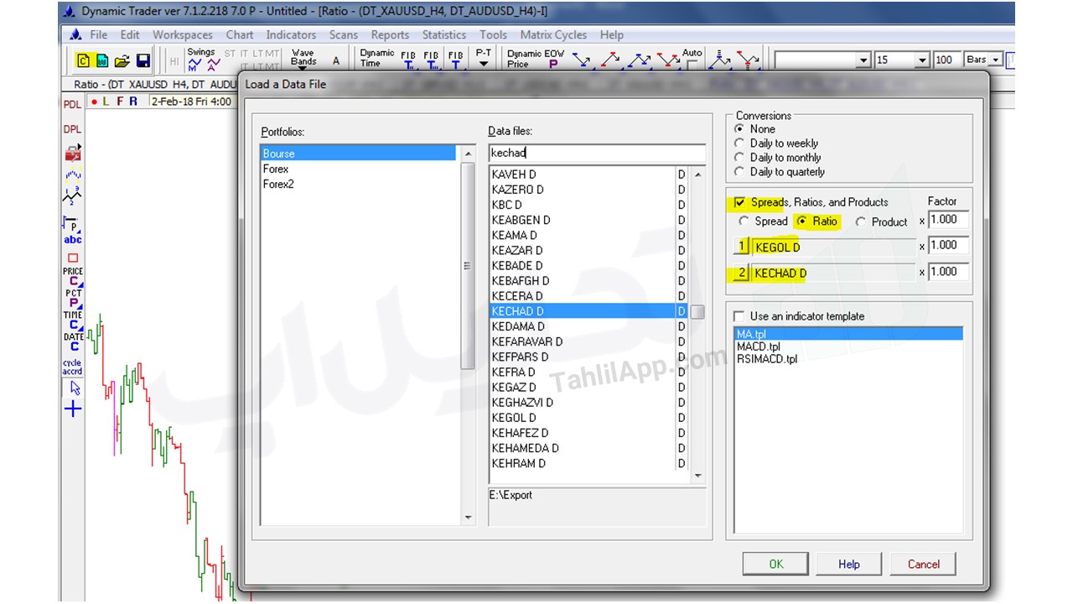The width and height of the screenshot is (1073, 604).
Task: Click the cycle accrd sidebar tool
Action: click(73, 367)
